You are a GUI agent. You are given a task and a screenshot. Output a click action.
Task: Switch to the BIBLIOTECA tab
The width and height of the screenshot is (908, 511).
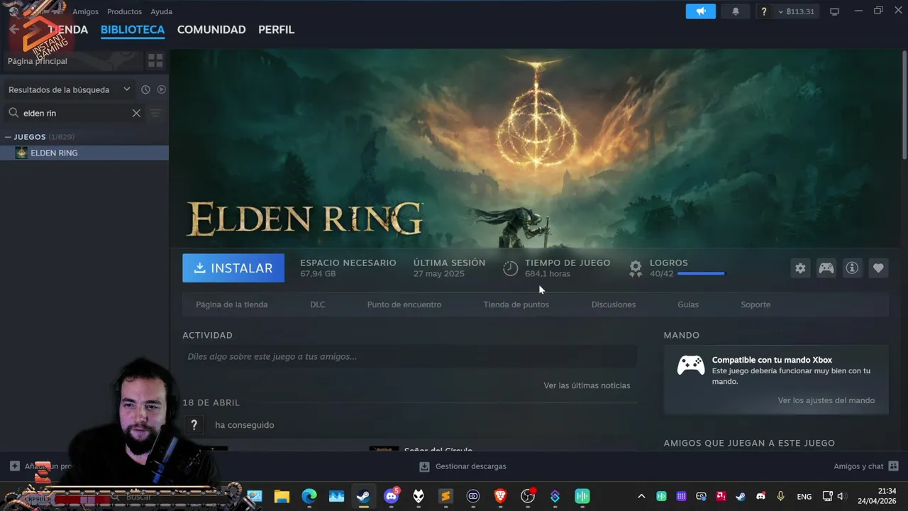tap(133, 30)
